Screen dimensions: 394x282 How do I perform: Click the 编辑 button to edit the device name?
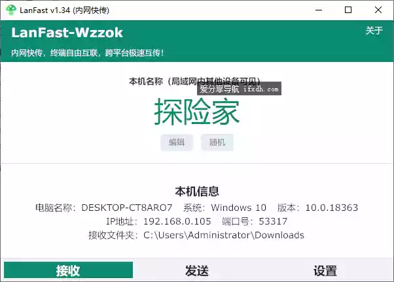[177, 142]
